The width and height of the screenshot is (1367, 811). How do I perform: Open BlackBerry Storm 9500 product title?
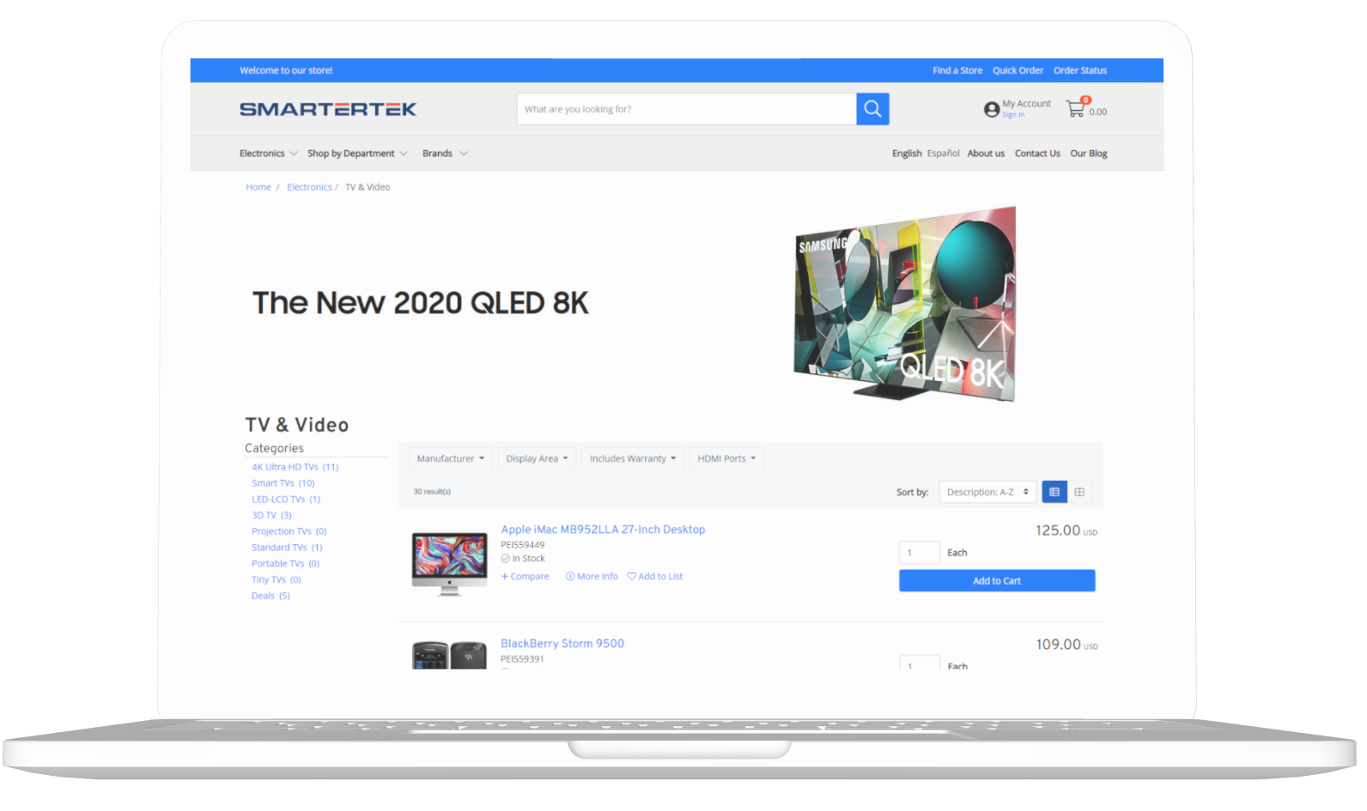[x=562, y=644]
